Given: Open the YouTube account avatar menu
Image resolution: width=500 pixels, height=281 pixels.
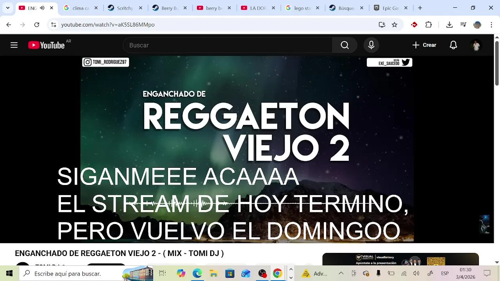Looking at the screenshot, I should pos(476,45).
